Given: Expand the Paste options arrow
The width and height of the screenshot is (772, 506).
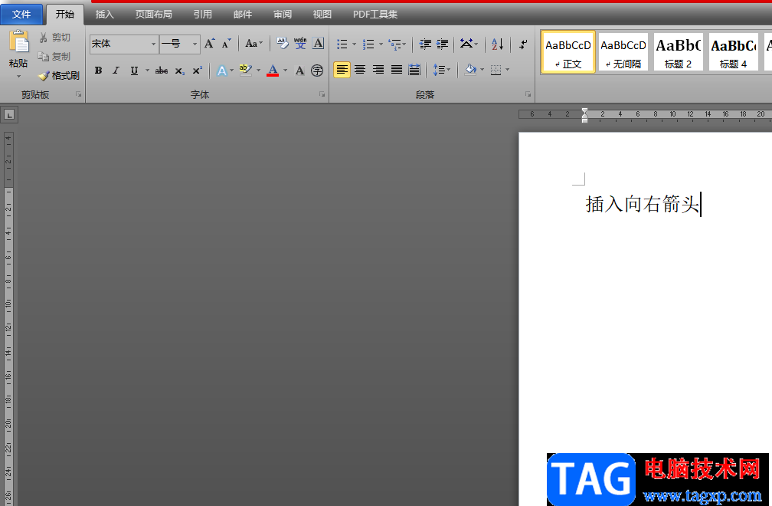Looking at the screenshot, I should click(x=18, y=77).
